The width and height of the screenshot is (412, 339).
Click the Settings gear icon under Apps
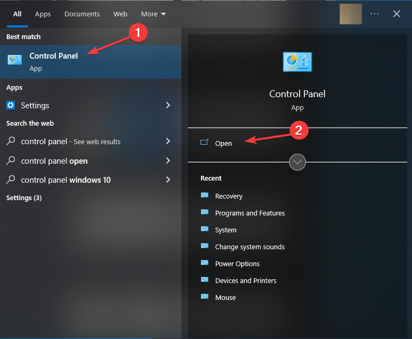[11, 105]
